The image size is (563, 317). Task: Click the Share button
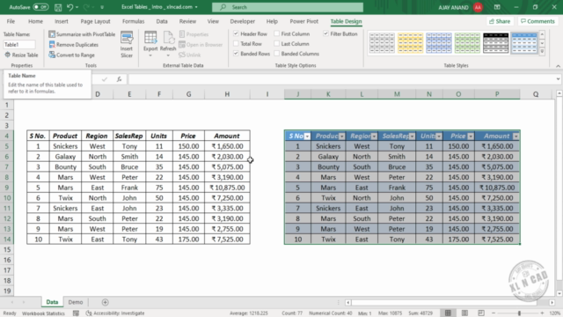pyautogui.click(x=500, y=21)
